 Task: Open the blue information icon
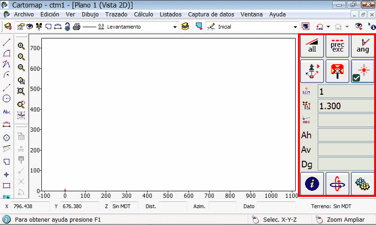pos(313,183)
